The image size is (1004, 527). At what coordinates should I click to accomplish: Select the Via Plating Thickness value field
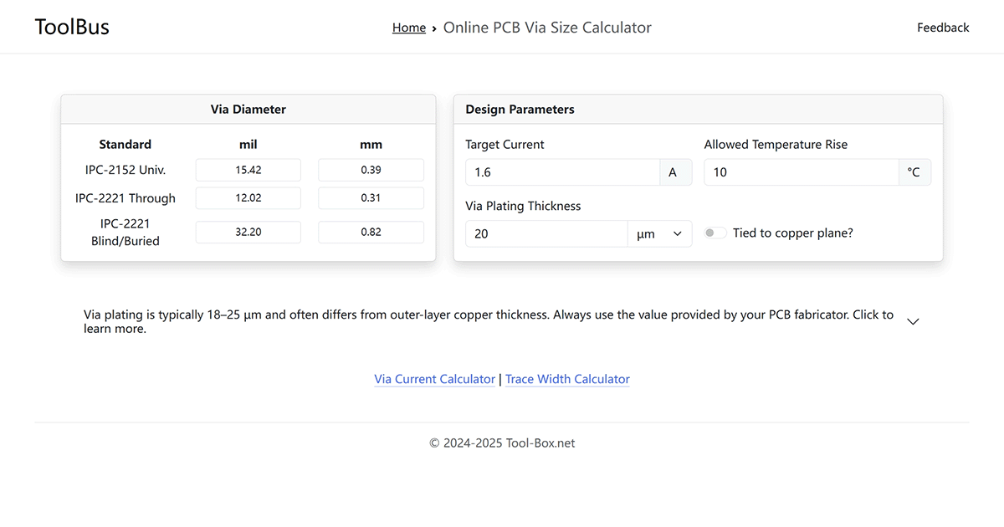click(x=546, y=233)
